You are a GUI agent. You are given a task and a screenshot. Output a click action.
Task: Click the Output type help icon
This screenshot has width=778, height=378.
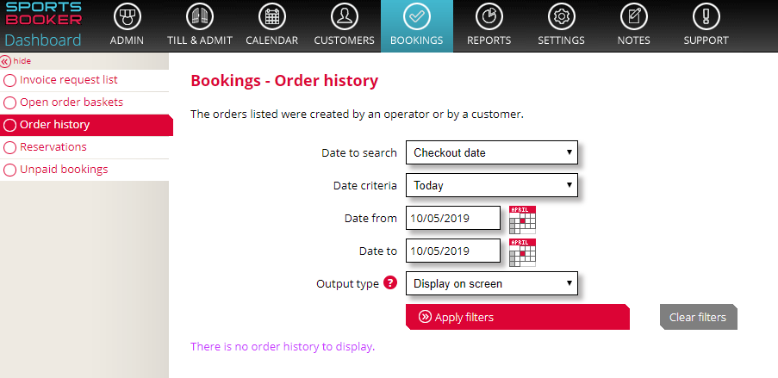coord(390,282)
